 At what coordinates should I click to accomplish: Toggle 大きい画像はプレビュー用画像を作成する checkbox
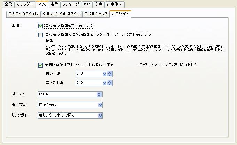[40, 65]
